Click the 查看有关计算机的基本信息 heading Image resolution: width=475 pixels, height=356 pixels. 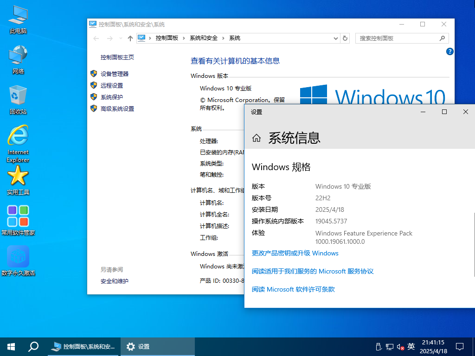click(235, 61)
